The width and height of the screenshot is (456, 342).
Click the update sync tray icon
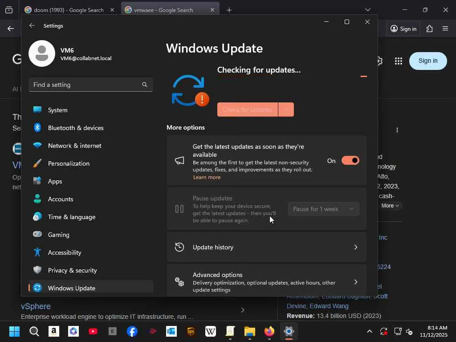(x=384, y=331)
